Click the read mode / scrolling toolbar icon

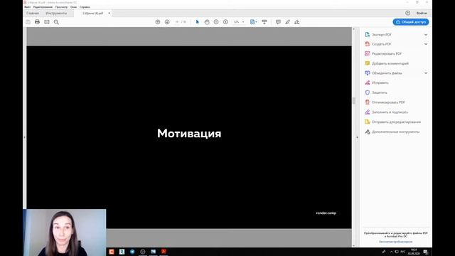[x=264, y=22]
